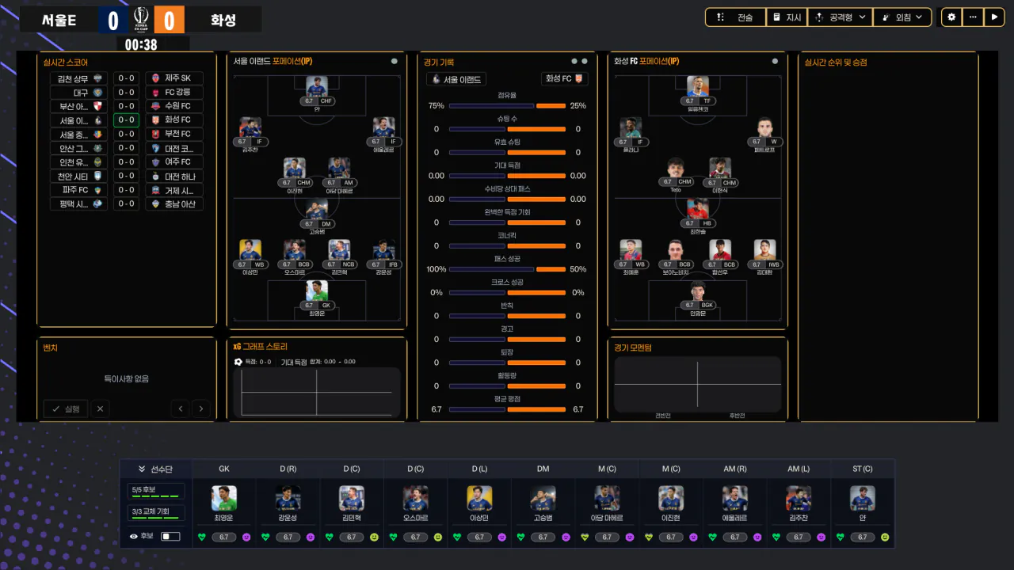Image resolution: width=1014 pixels, height=570 pixels.
Task: Expand the 외침 shouts dropdown
Action: click(x=902, y=17)
